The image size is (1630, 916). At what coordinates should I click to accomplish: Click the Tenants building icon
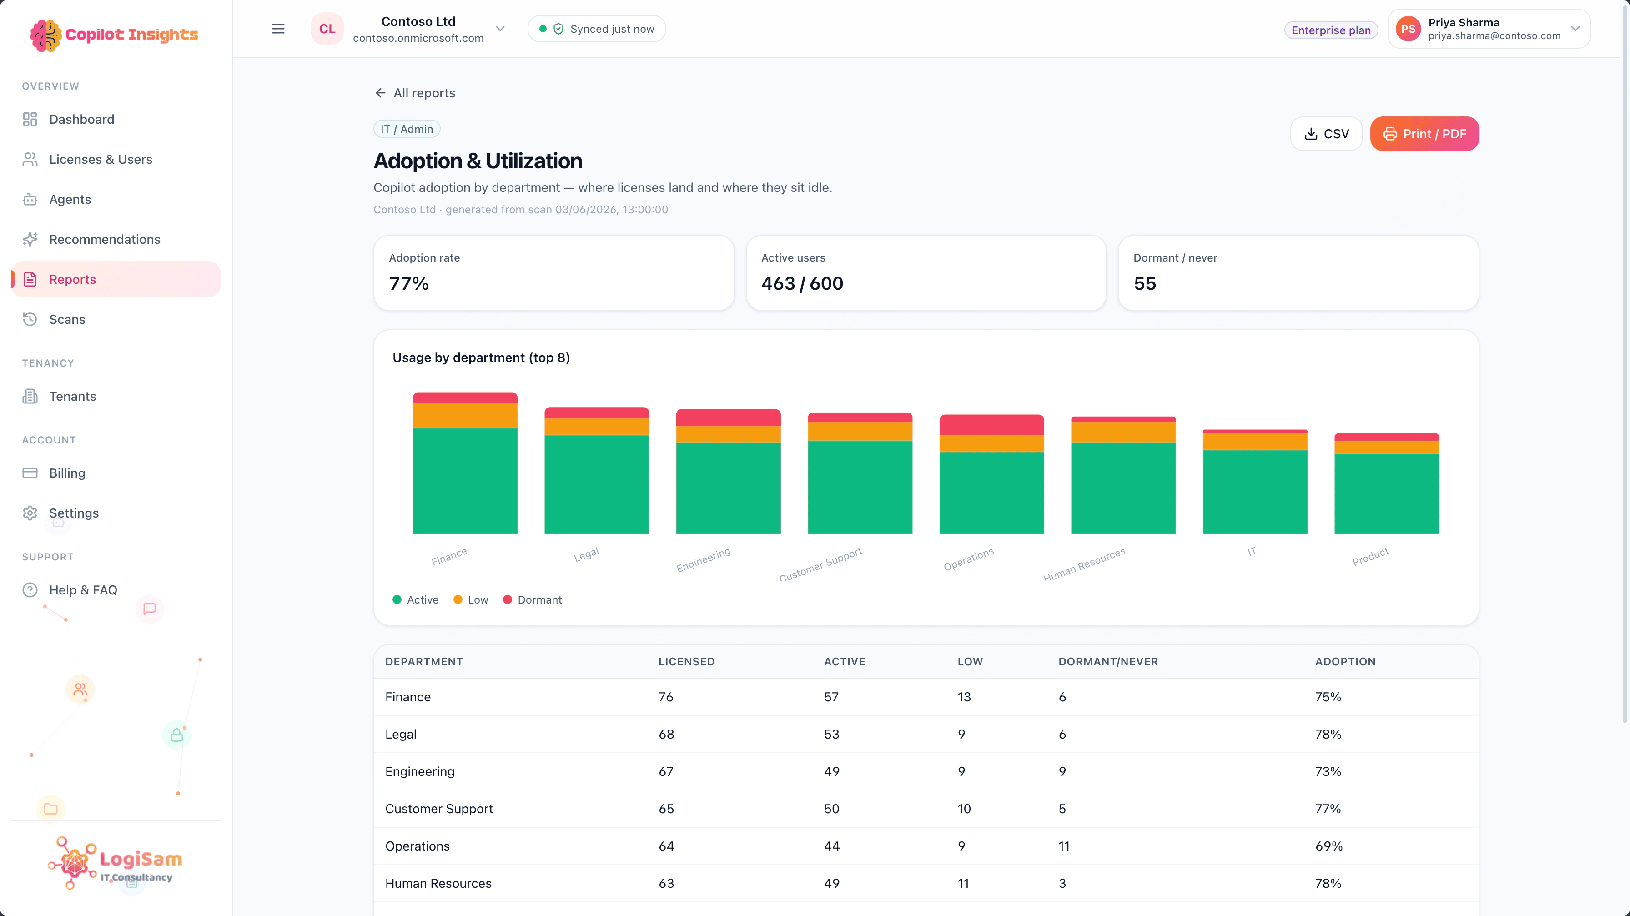[30, 396]
